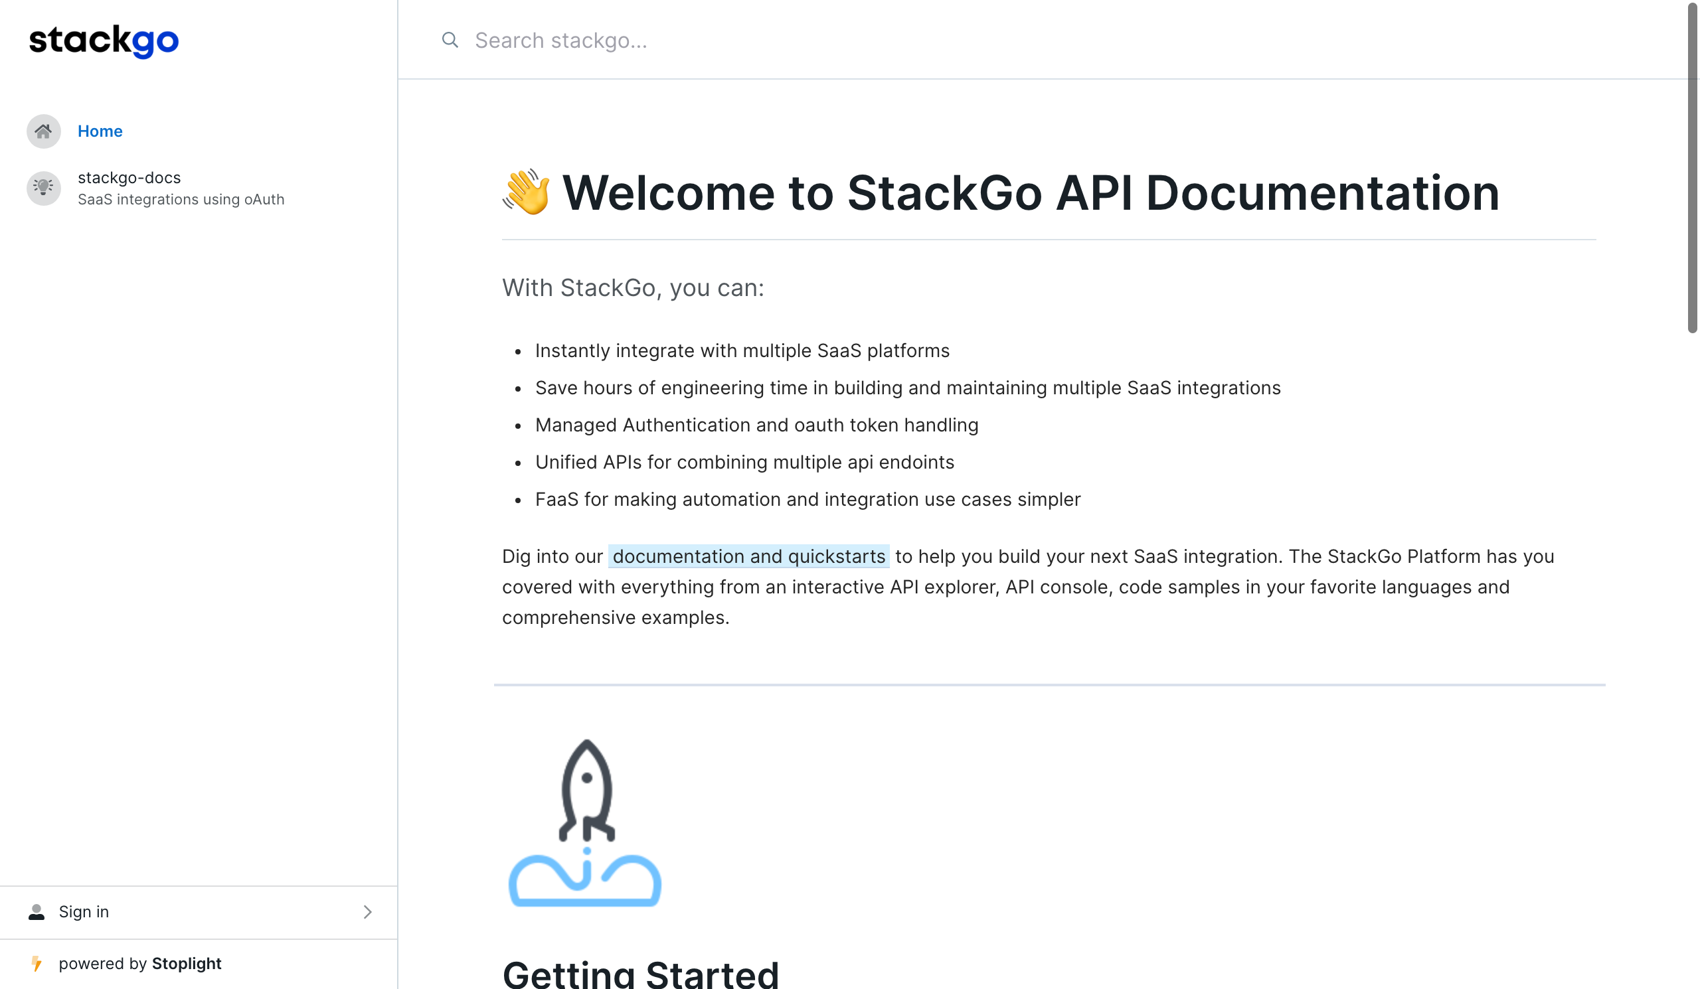Click the stackgo-docs lightbulb icon

pyautogui.click(x=44, y=188)
